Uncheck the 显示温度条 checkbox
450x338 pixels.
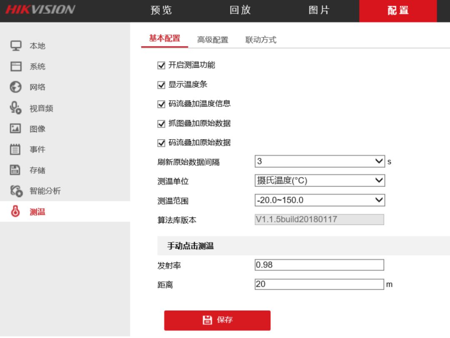[x=161, y=85]
